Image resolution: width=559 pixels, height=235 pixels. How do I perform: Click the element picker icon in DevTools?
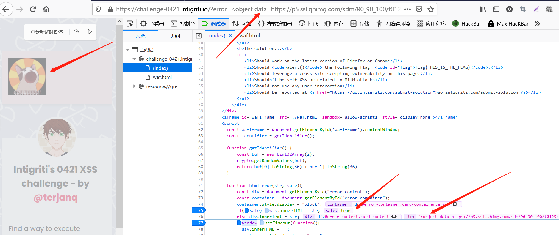pos(130,24)
